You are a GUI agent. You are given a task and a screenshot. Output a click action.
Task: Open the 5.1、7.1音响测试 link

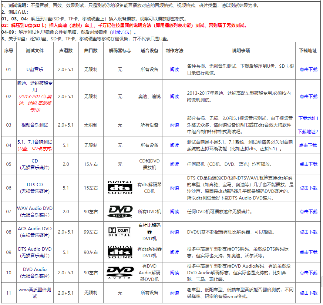(35, 142)
